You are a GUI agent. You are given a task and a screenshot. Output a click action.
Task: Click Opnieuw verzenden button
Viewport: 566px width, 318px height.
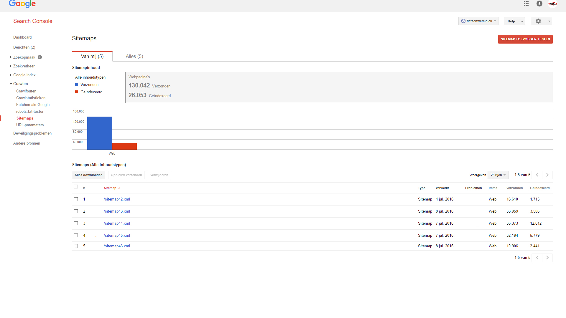click(x=126, y=175)
